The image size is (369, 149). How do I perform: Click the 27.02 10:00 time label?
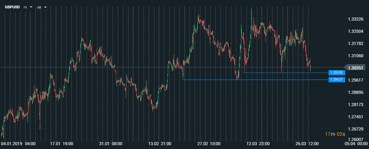pyautogui.click(x=209, y=143)
